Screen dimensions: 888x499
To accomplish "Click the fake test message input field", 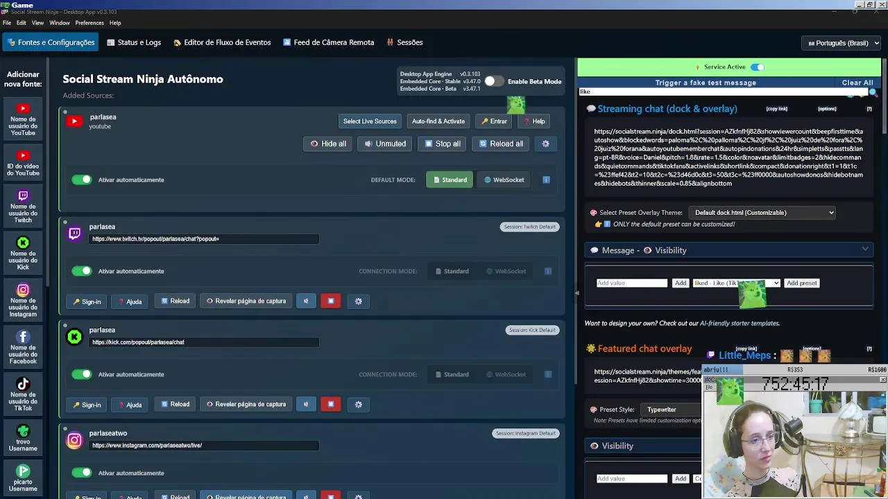I will (723, 91).
